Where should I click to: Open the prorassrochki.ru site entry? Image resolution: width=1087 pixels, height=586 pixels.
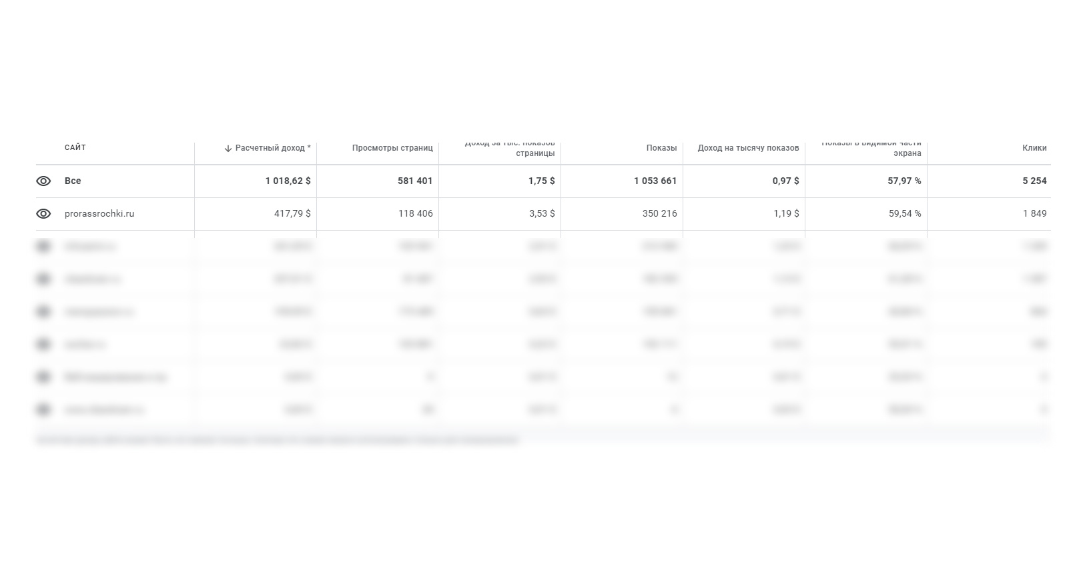coord(99,214)
